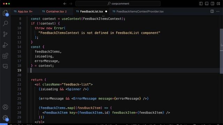Click line number 21 in the gutter
Viewport: 223px width, 125px height.
click(x=19, y=80)
